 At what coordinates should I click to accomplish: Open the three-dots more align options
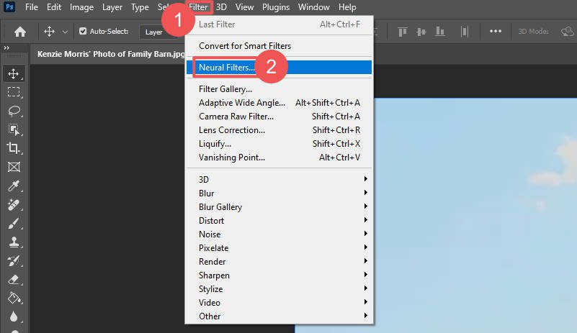click(x=496, y=32)
